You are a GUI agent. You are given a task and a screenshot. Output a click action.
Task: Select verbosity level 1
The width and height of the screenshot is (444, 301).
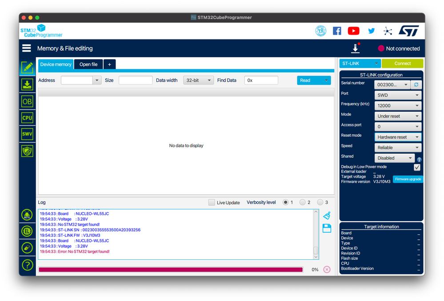pyautogui.click(x=285, y=202)
